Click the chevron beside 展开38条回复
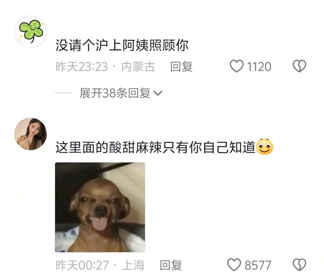 (158, 93)
